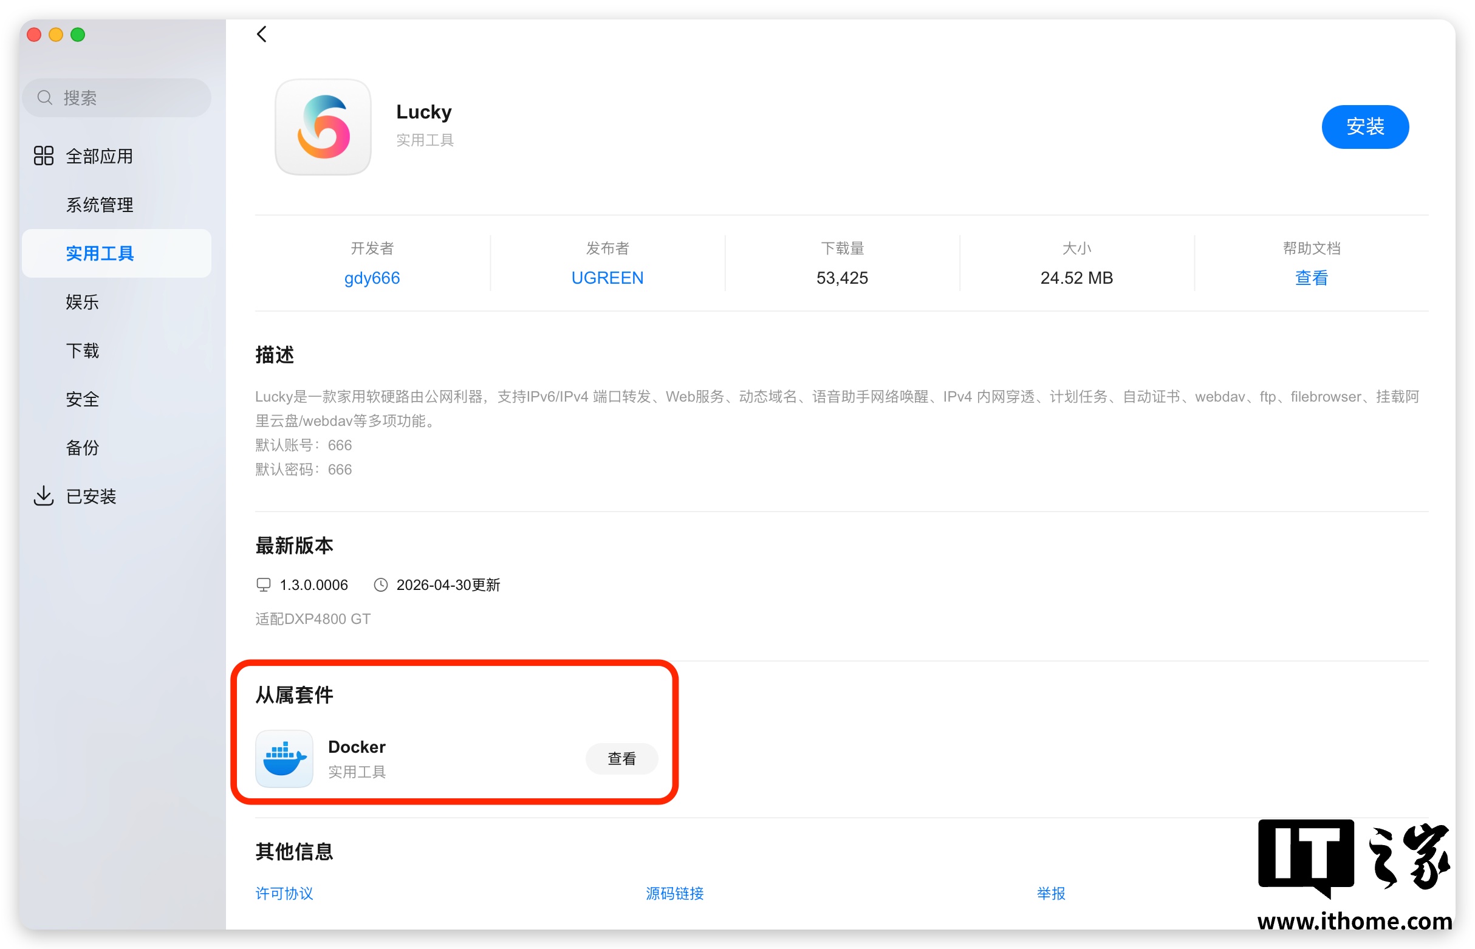Click 查看 button for Docker

point(621,759)
